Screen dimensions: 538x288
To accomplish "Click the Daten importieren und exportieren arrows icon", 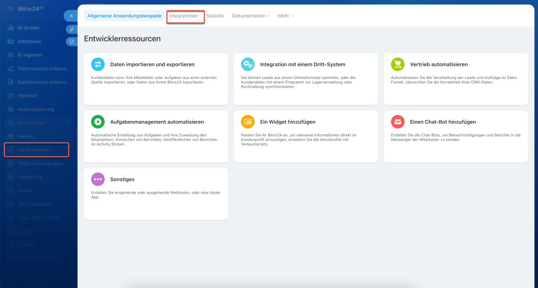I will 98,64.
